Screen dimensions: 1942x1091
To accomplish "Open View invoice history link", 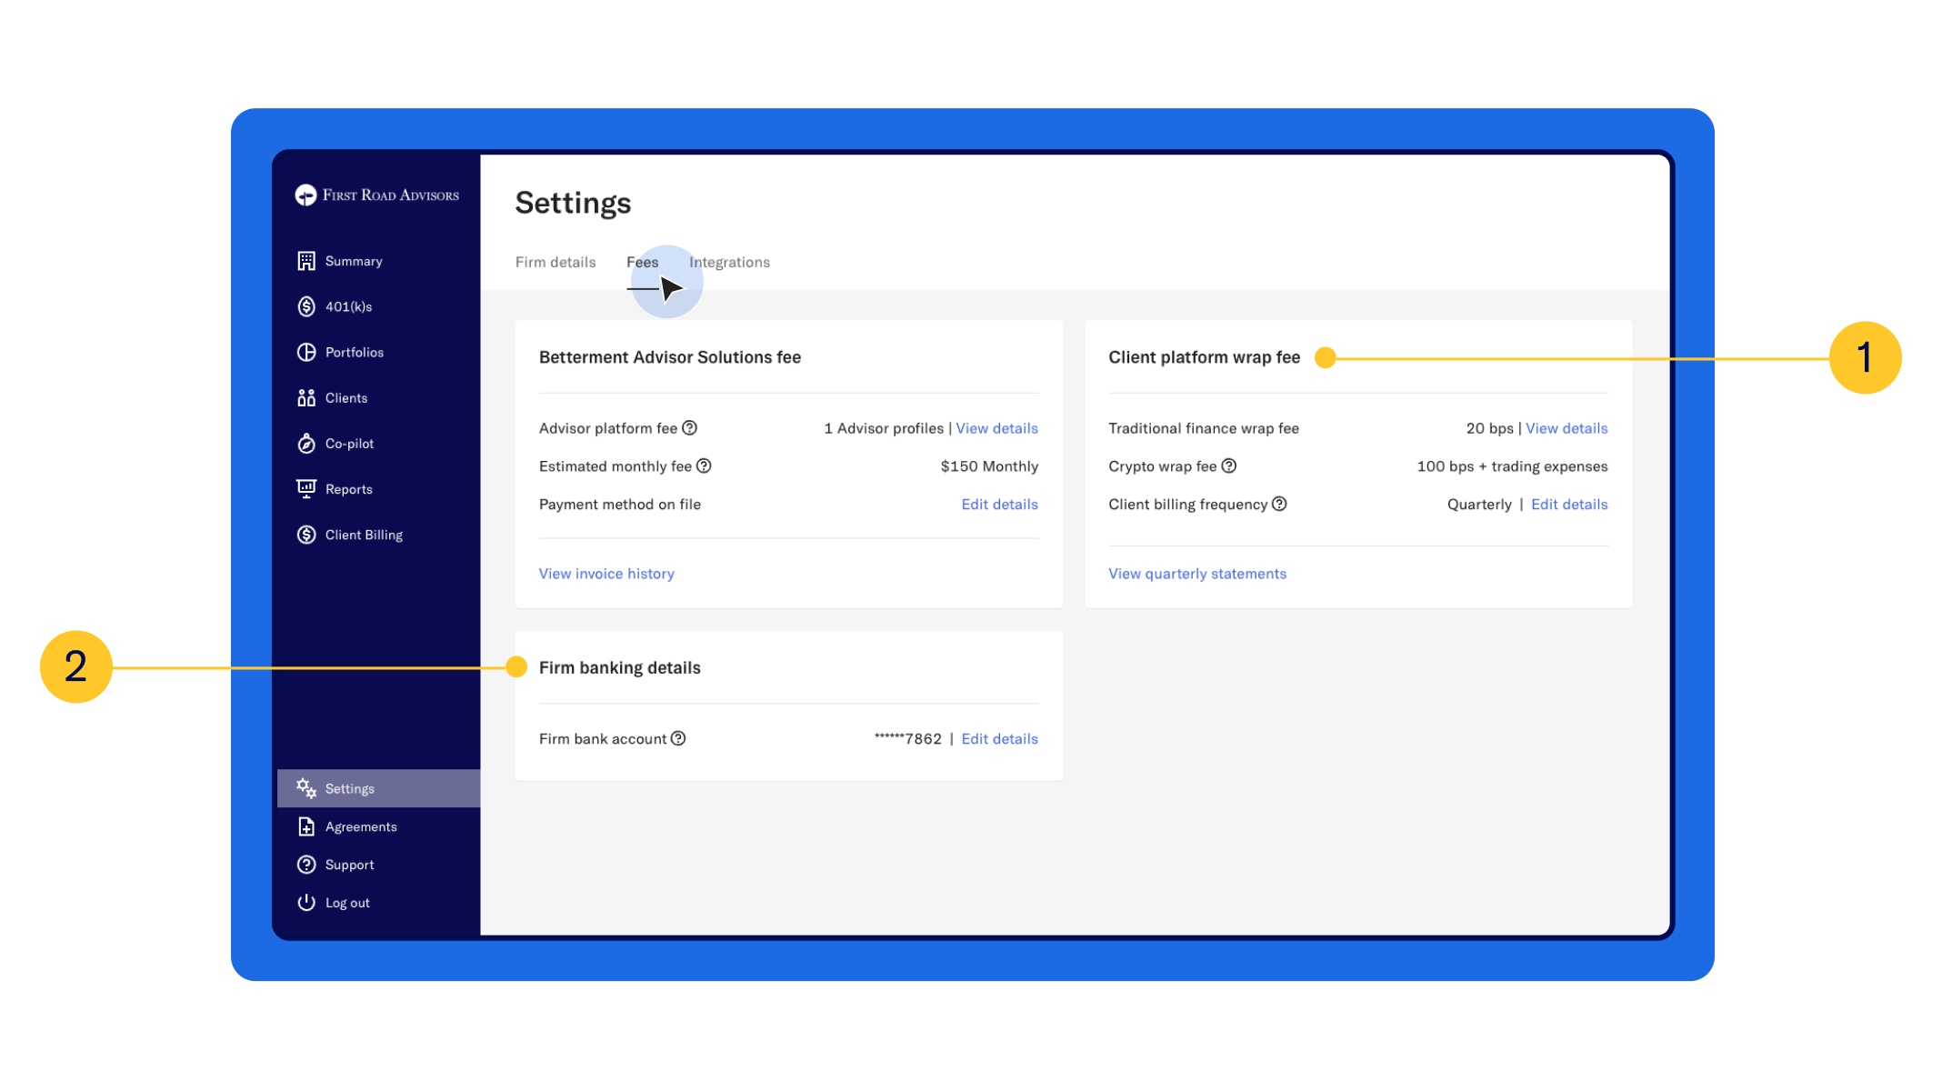I will [x=606, y=574].
